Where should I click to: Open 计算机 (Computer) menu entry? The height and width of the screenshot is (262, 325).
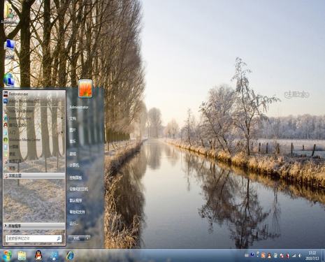click(x=74, y=165)
